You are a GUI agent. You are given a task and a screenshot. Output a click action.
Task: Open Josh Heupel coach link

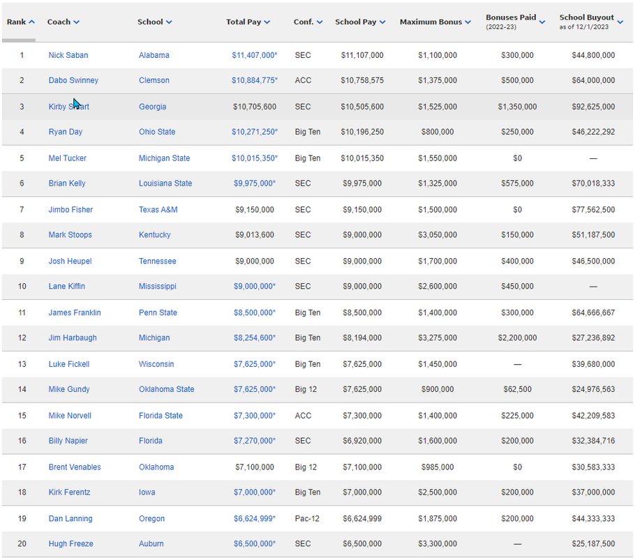(x=70, y=261)
